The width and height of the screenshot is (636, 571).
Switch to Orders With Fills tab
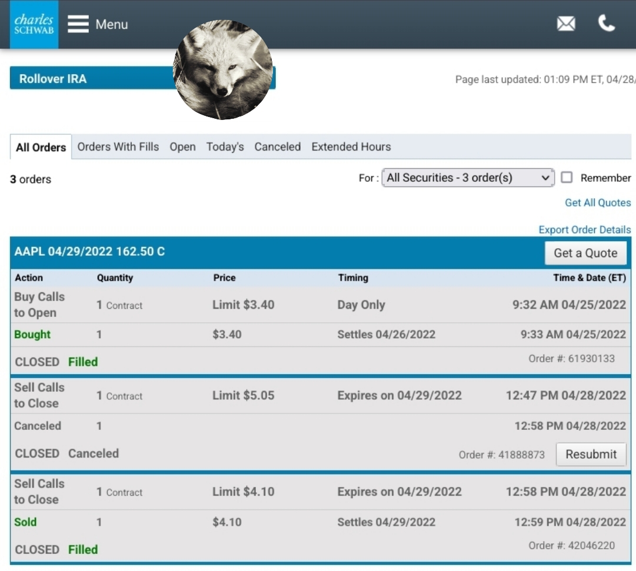(x=118, y=147)
